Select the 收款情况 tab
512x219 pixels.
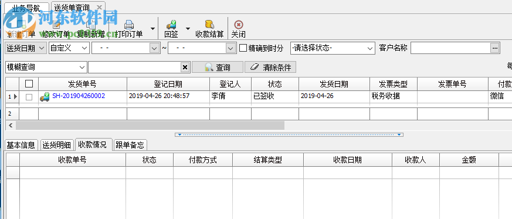[94, 144]
